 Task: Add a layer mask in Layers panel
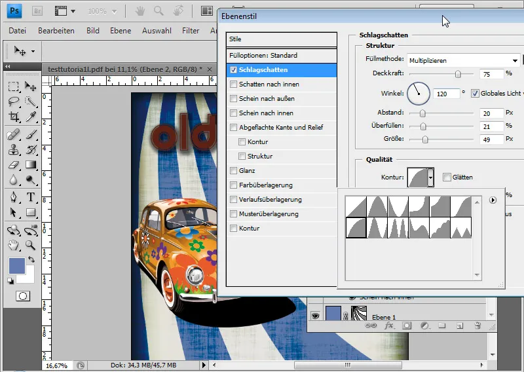coord(406,325)
